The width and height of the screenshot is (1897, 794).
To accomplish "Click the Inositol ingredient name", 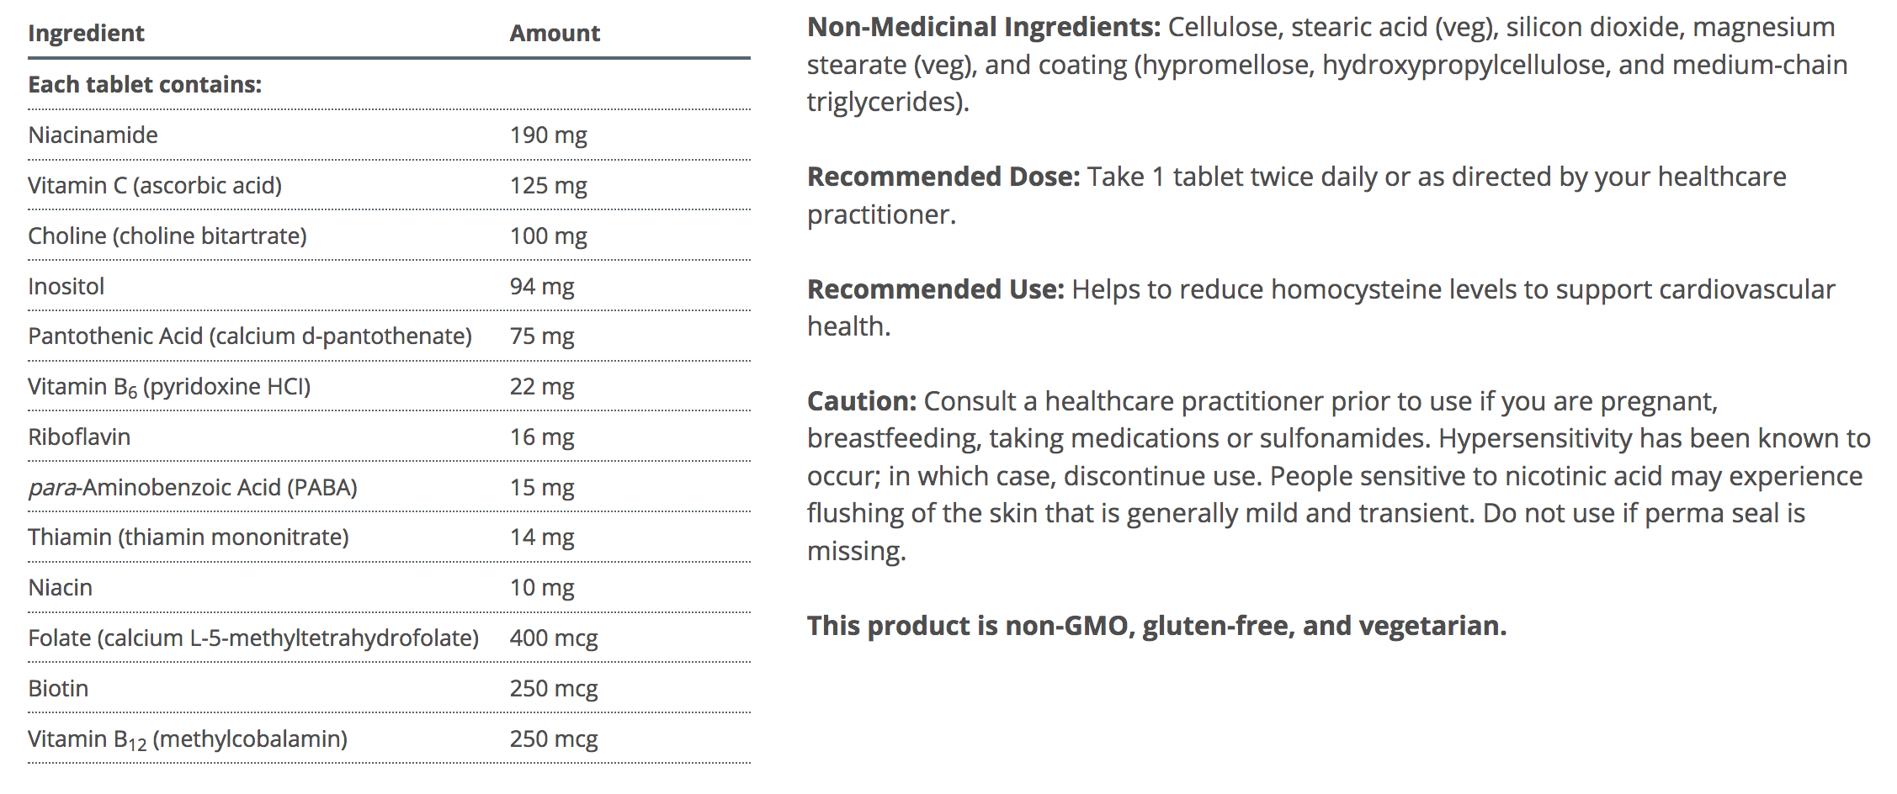I will [66, 287].
